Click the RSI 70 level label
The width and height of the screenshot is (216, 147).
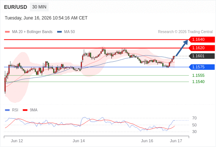tap(194, 118)
